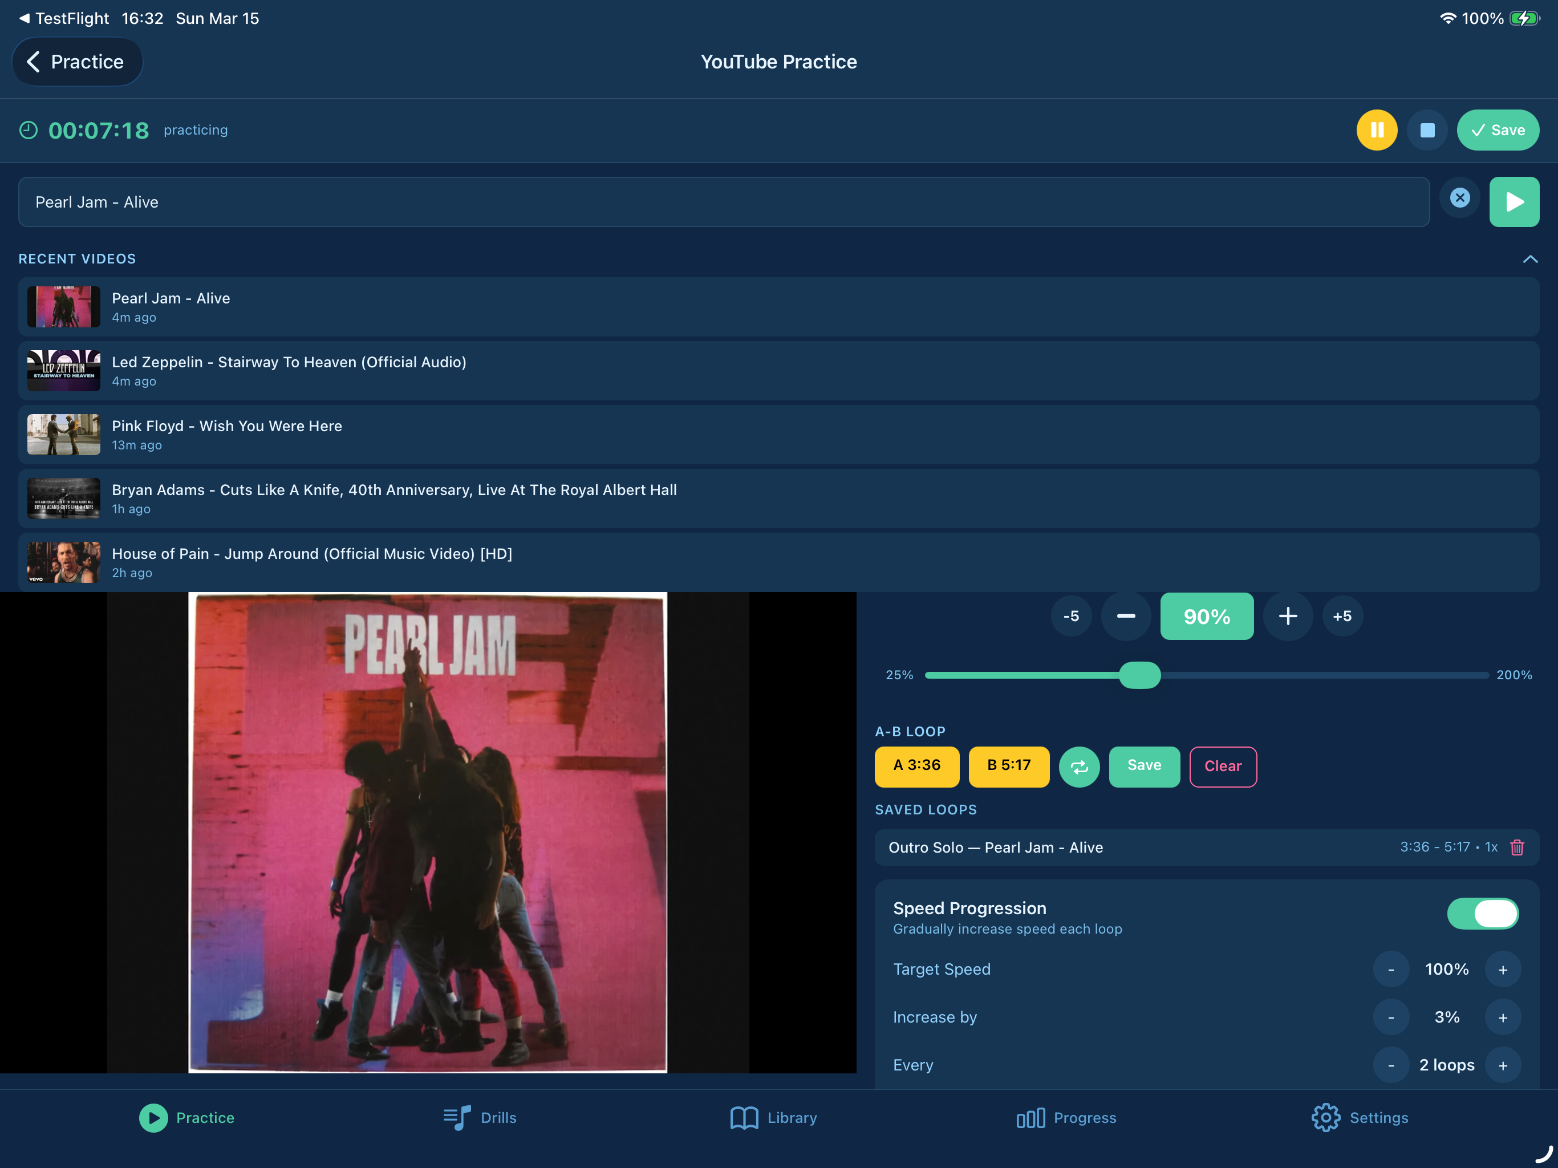
Task: Reduce the Every loops count
Action: 1390,1066
